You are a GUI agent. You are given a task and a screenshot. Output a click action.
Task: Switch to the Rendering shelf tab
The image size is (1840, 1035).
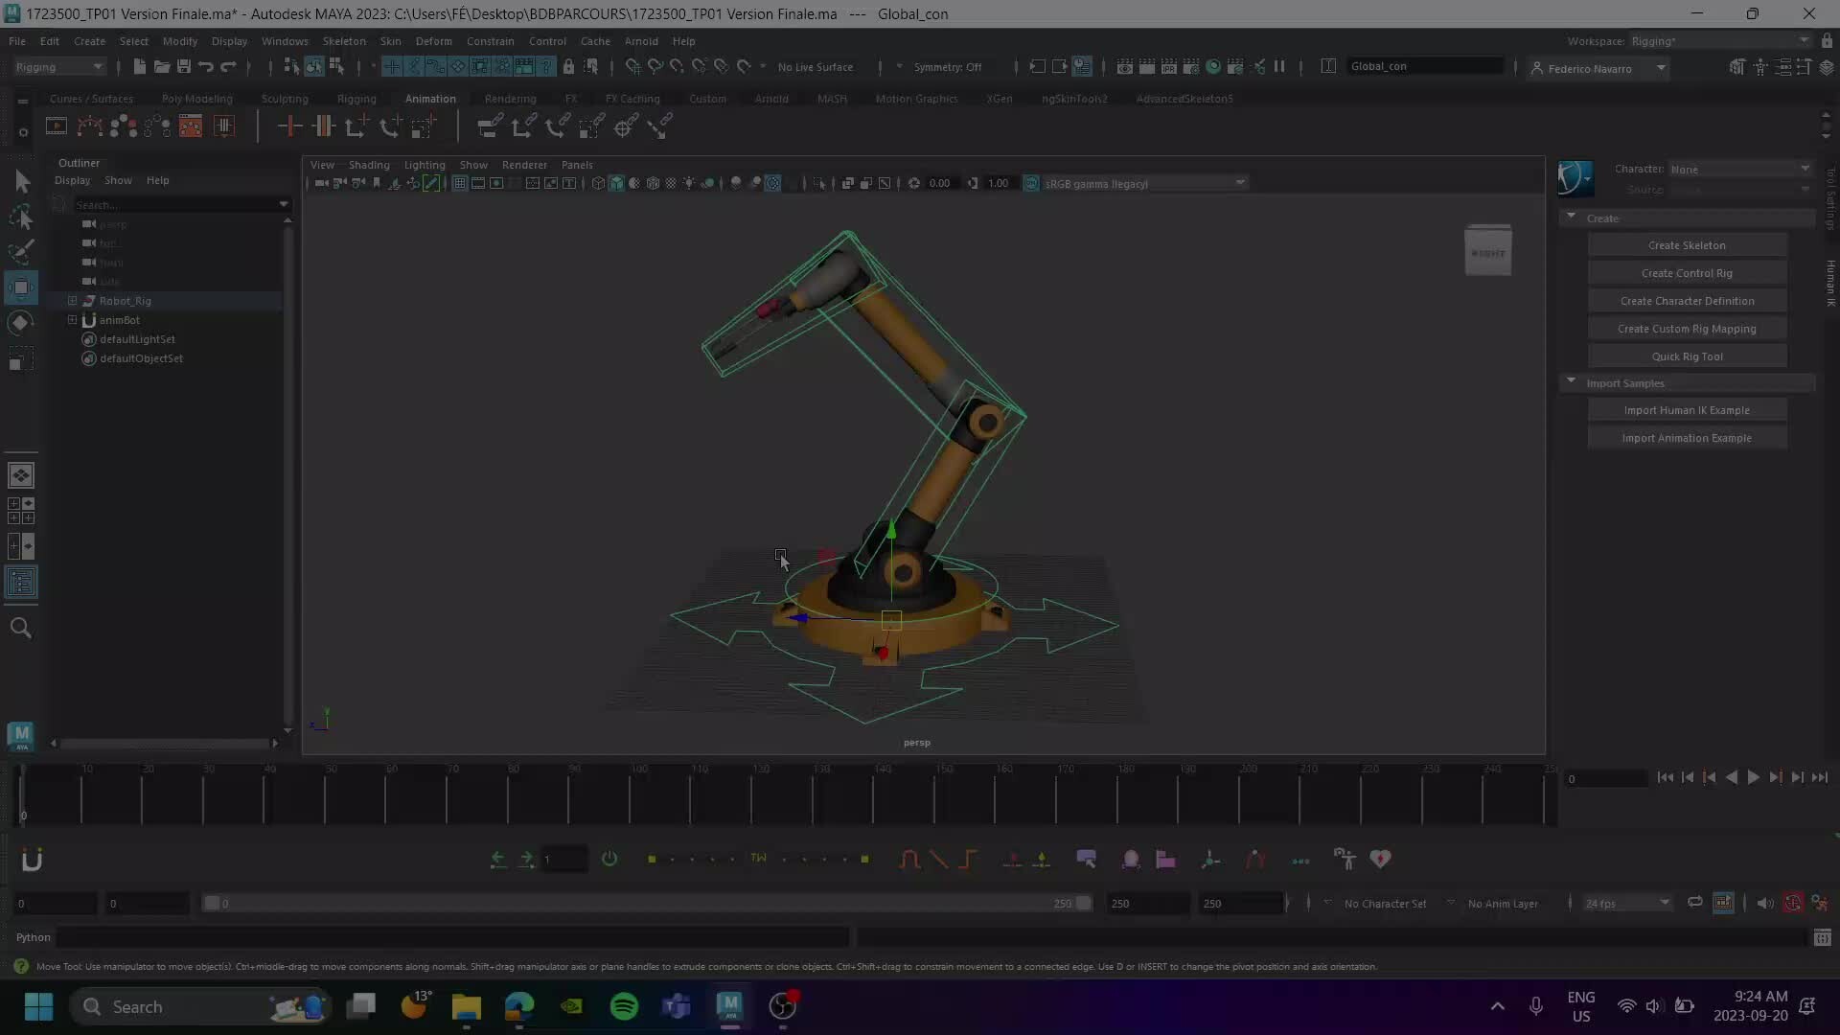[510, 98]
